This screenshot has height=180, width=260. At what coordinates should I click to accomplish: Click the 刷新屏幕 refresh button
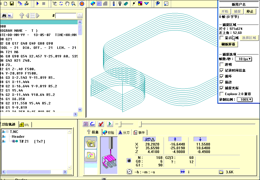tap(228, 44)
